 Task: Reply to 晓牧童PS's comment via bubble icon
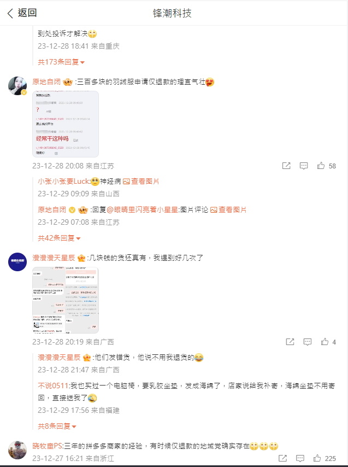pos(300,458)
